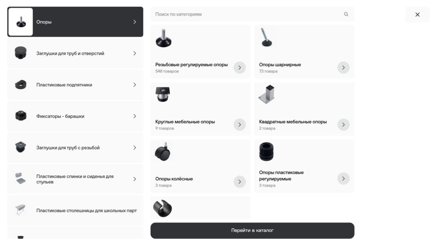Click the wheeled supports caster image
This screenshot has height=246, width=437.
click(x=163, y=152)
